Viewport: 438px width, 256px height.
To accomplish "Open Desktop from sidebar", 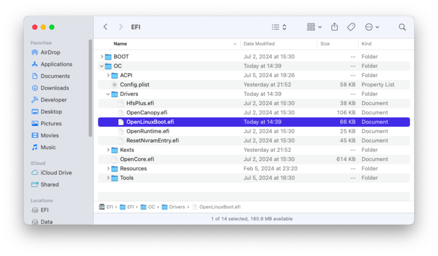I will pos(47,112).
